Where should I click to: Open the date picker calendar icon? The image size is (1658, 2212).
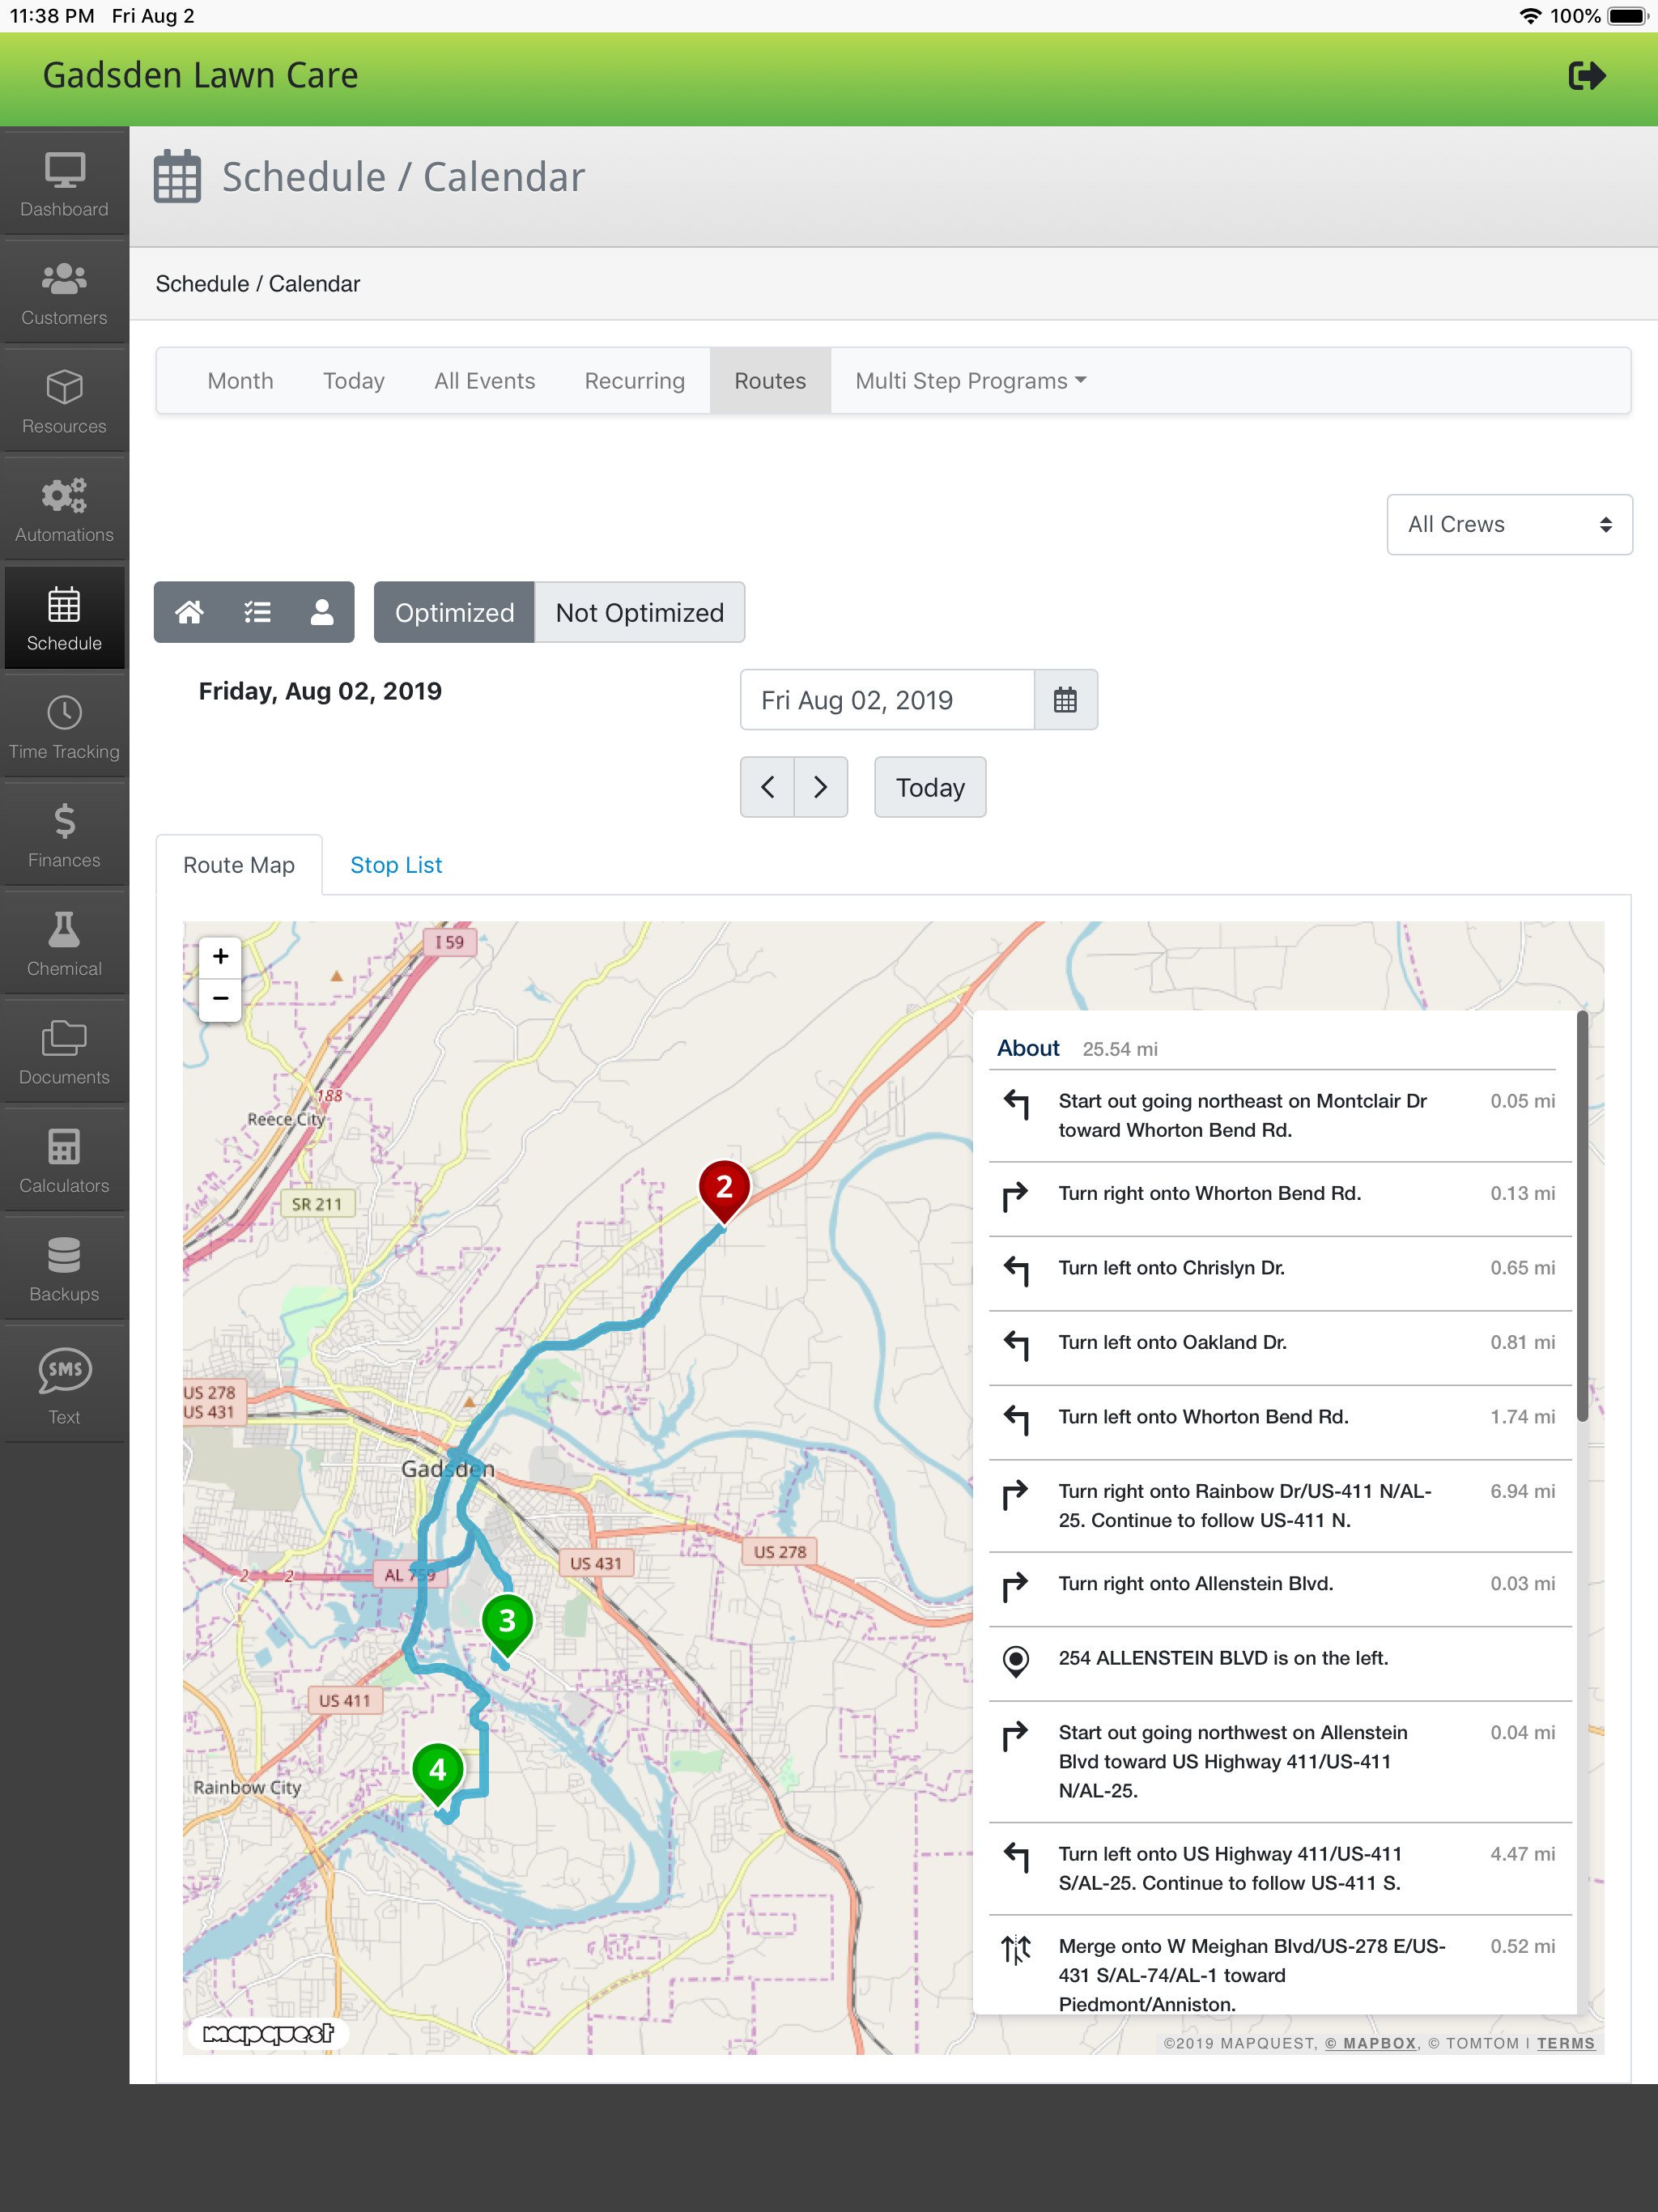click(x=1065, y=700)
